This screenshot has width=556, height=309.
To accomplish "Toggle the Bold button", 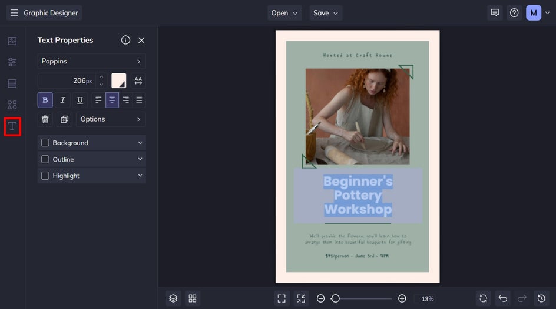I will tap(45, 100).
